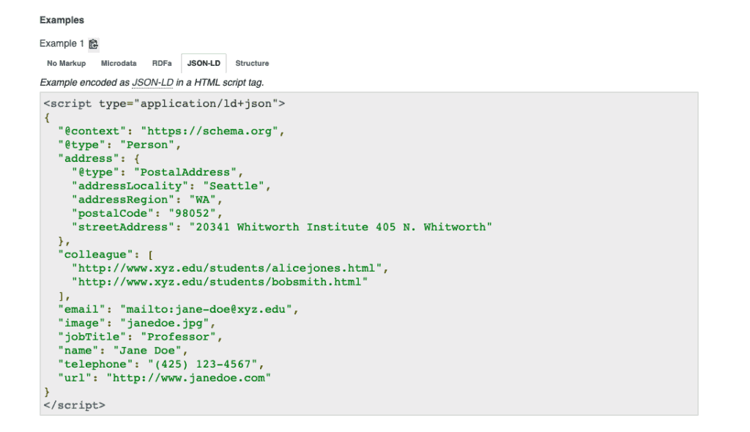This screenshot has width=750, height=432.
Task: Click the streetAddress Whitworth Institute line
Action: click(x=282, y=227)
